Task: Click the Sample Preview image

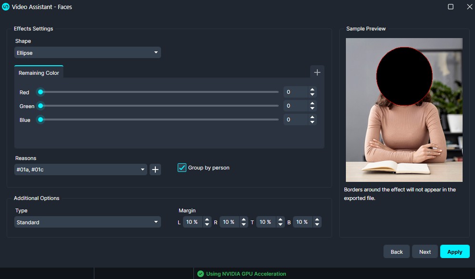Action: (x=404, y=110)
